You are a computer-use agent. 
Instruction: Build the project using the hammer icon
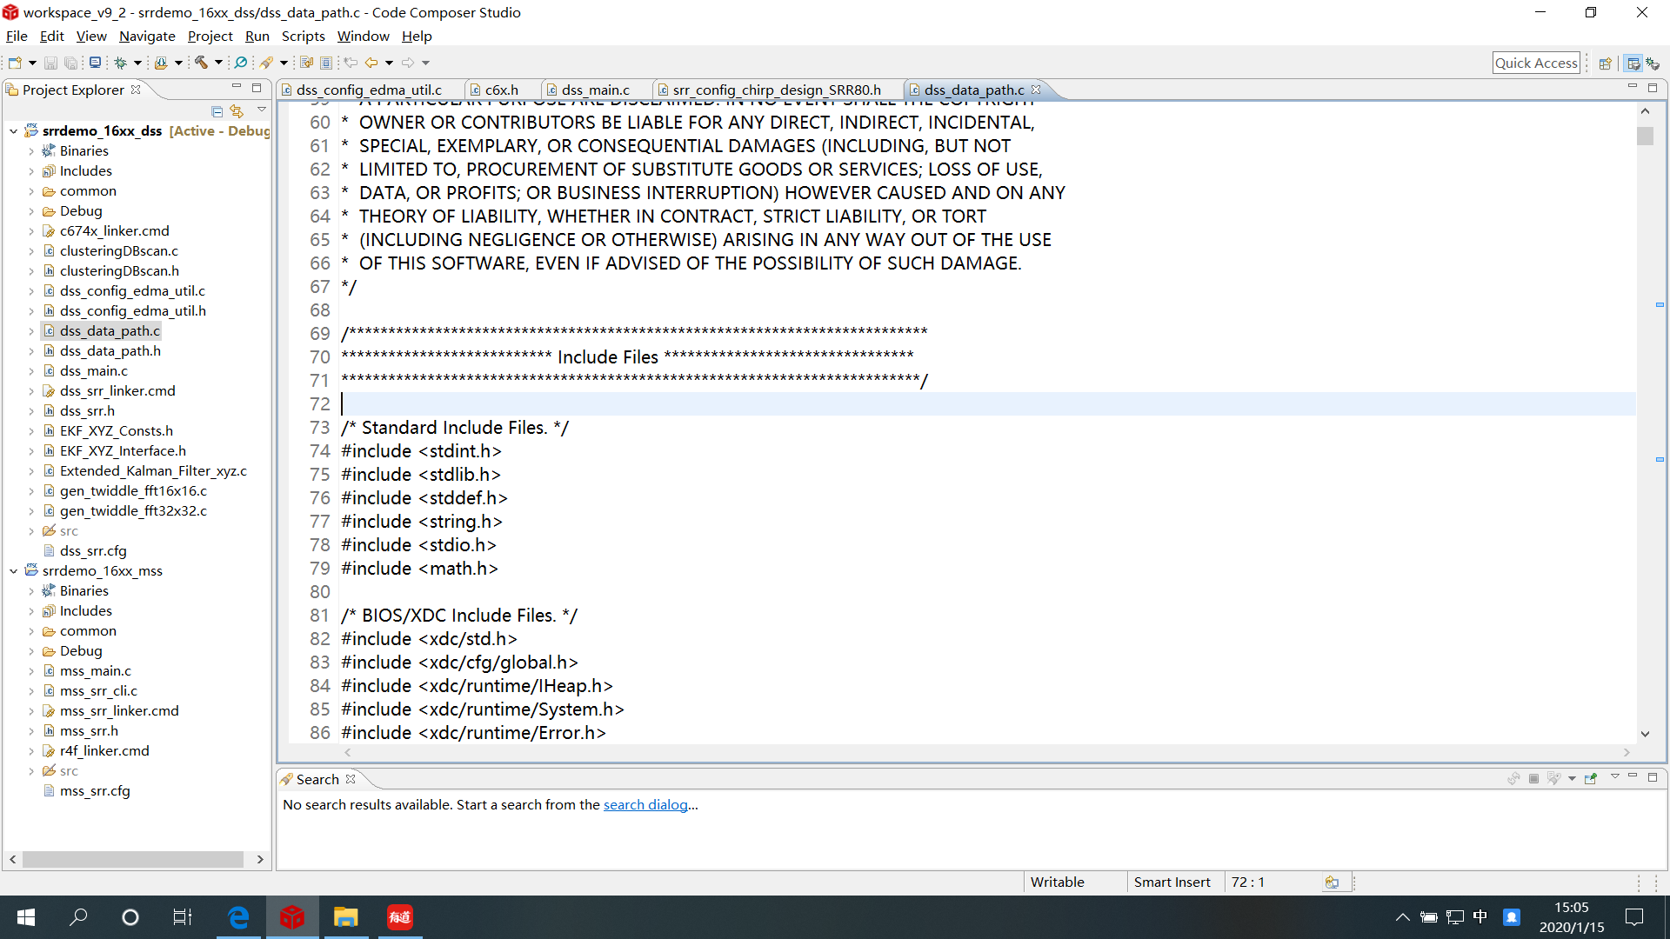202,62
